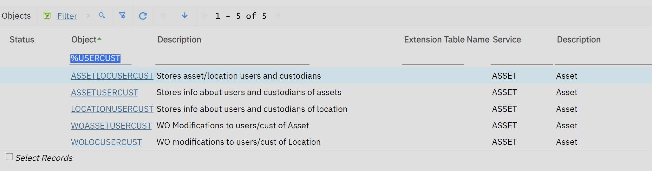This screenshot has width=652, height=171.
Task: Clear the filter with the funnel-x icon
Action: [x=122, y=15]
